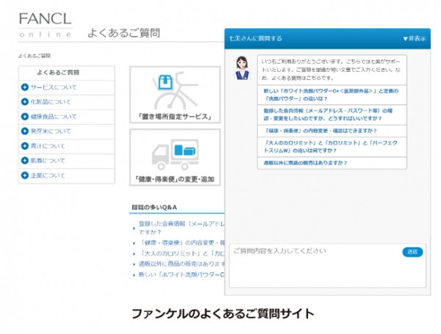This screenshot has height=334, width=441.
Task: Expand サービスについて plus icon
Action: pyautogui.click(x=25, y=87)
